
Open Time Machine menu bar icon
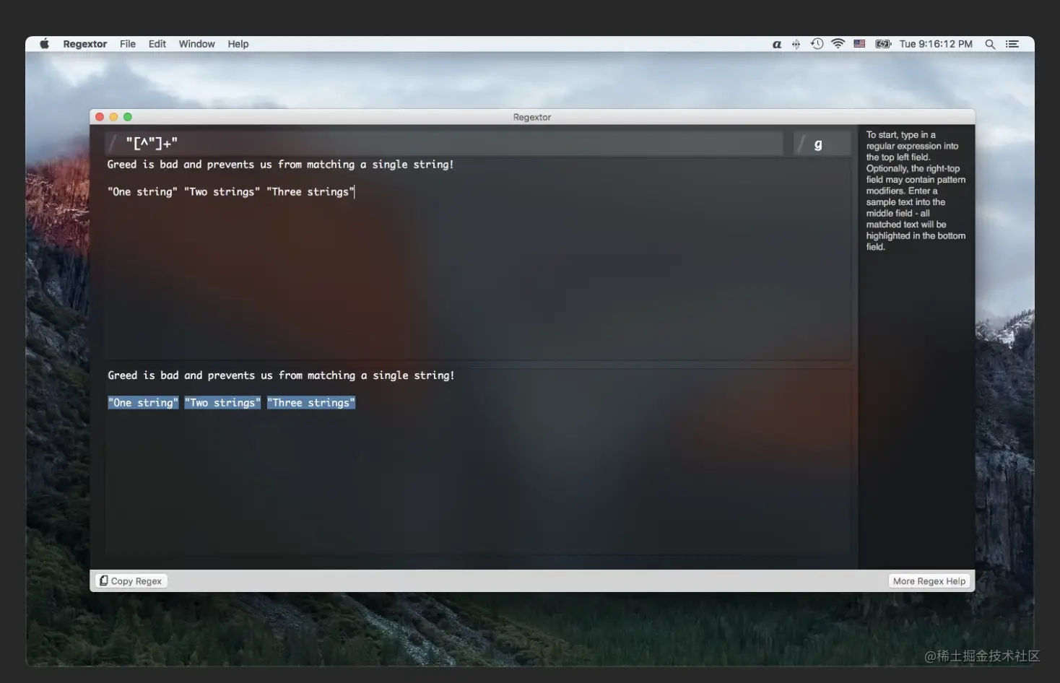[x=817, y=44]
